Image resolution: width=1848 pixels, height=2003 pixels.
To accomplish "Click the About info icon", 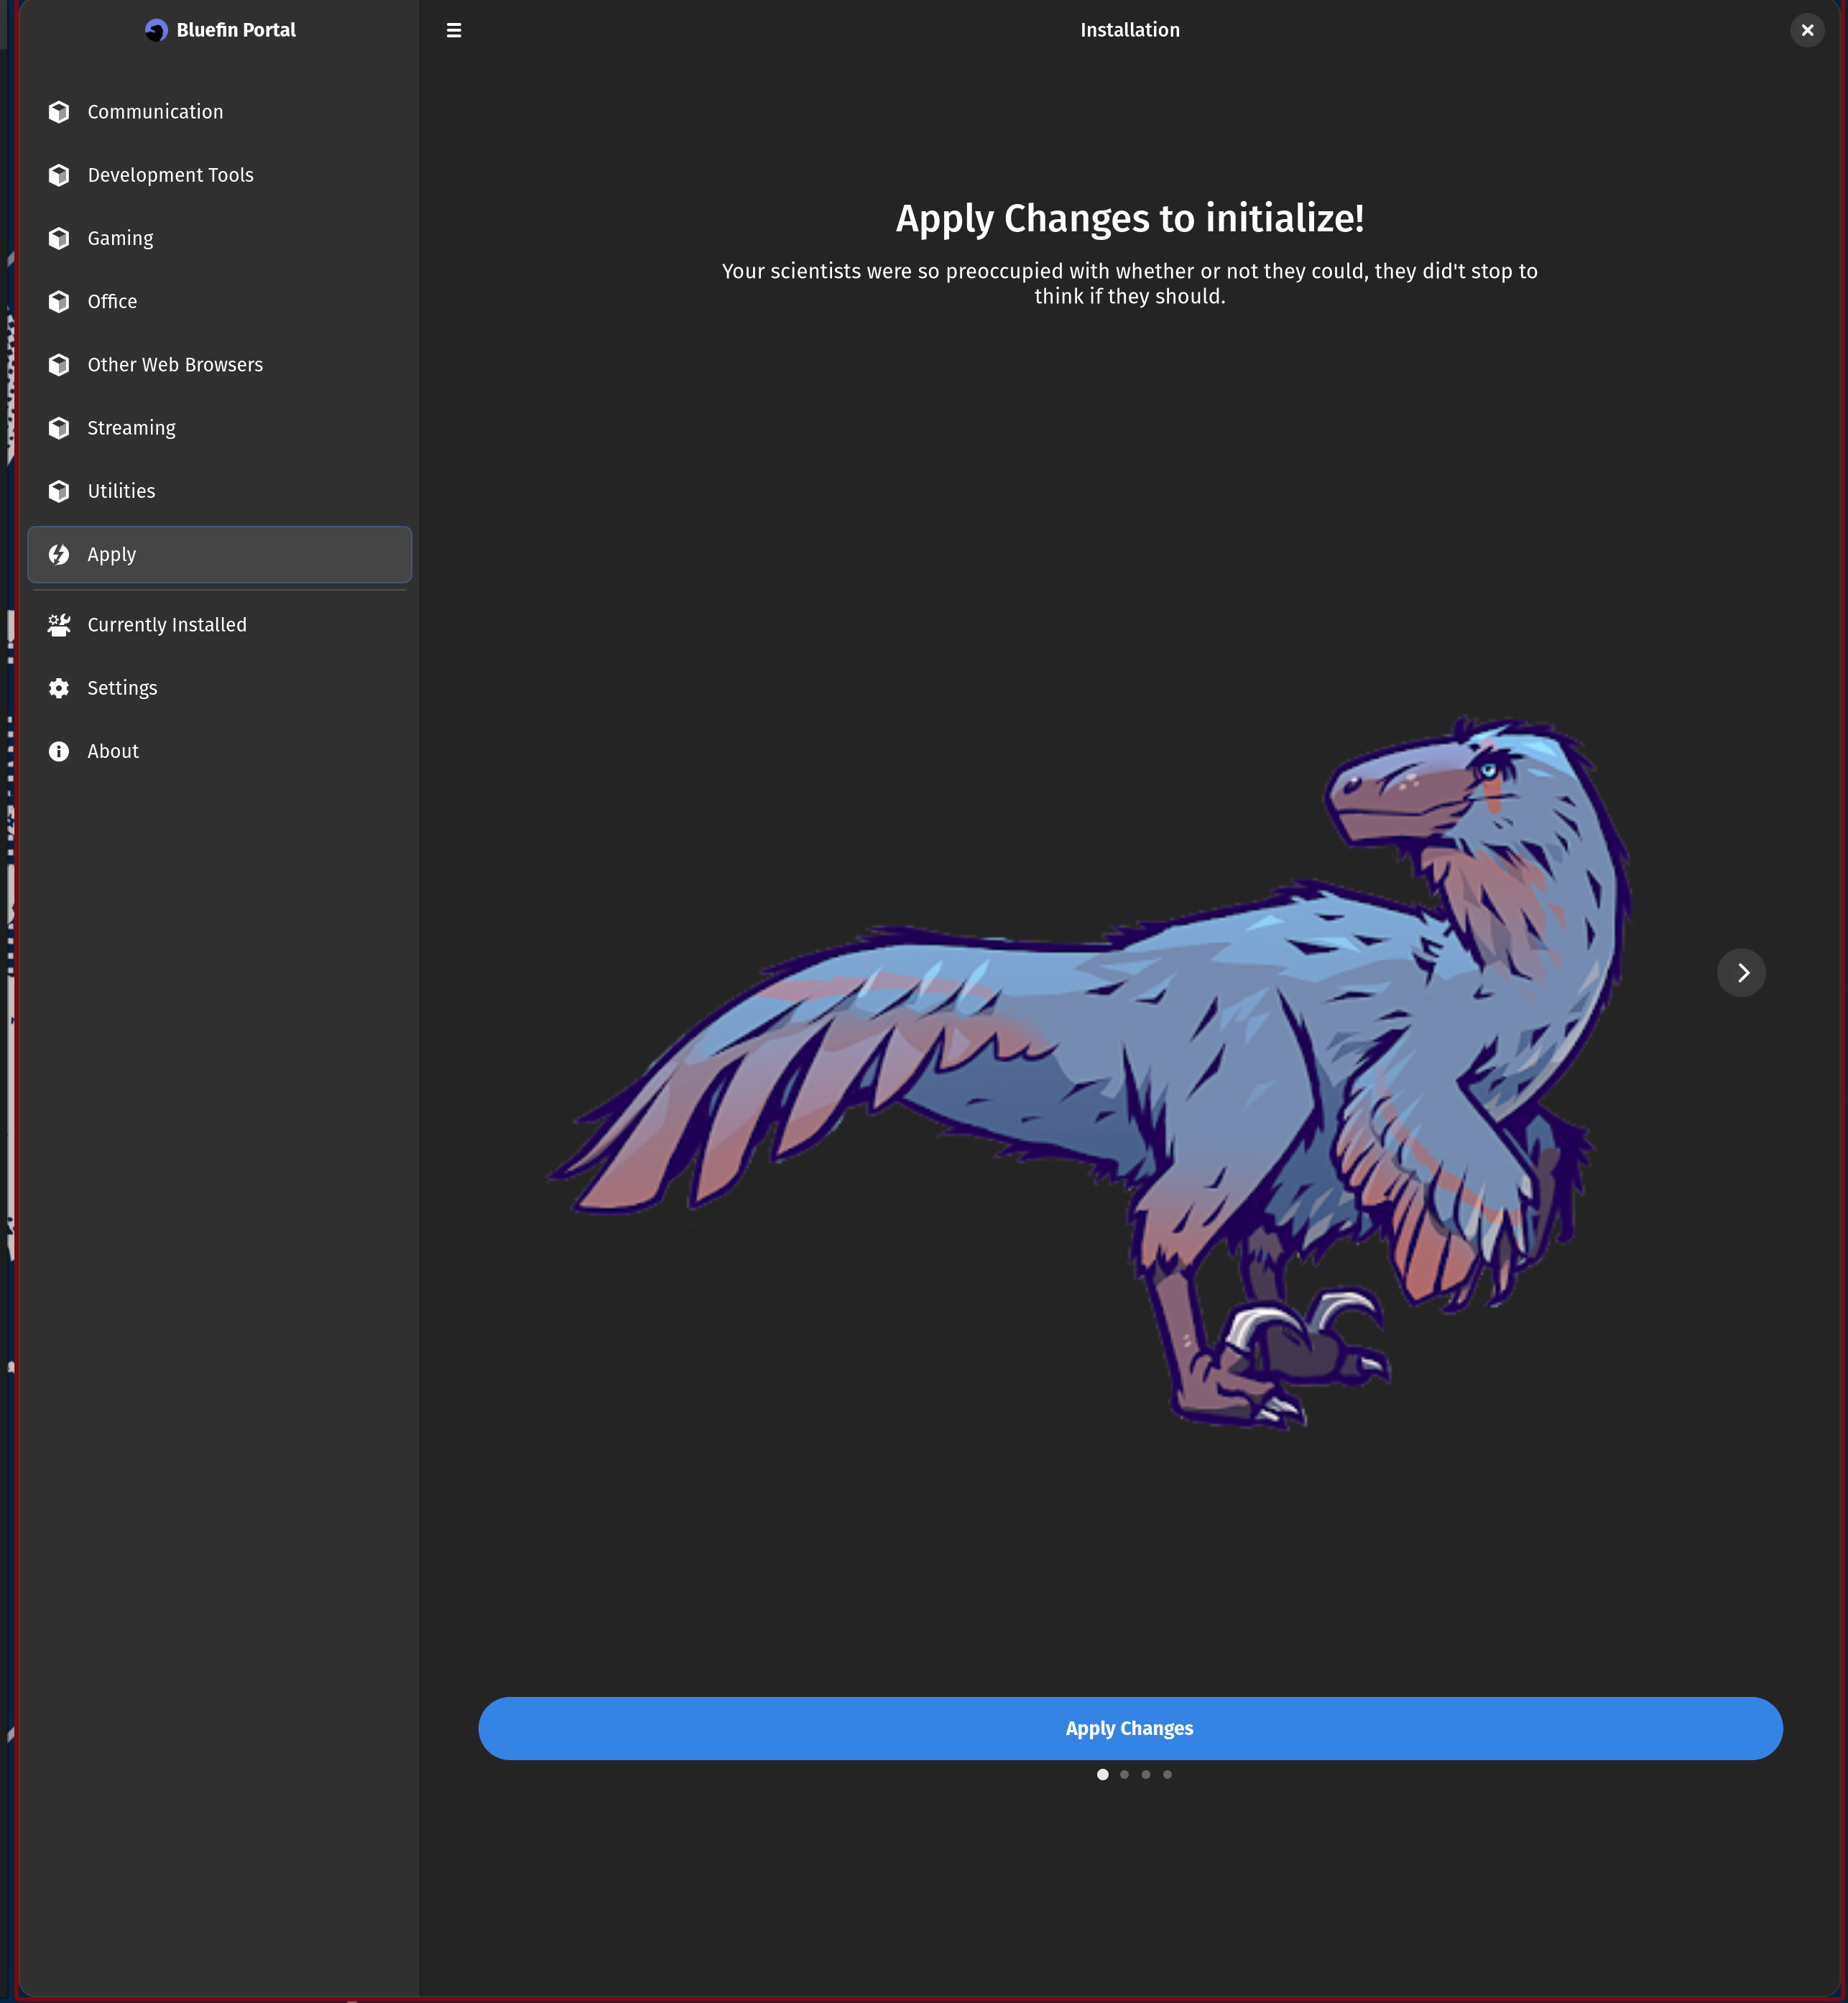I will 59,751.
